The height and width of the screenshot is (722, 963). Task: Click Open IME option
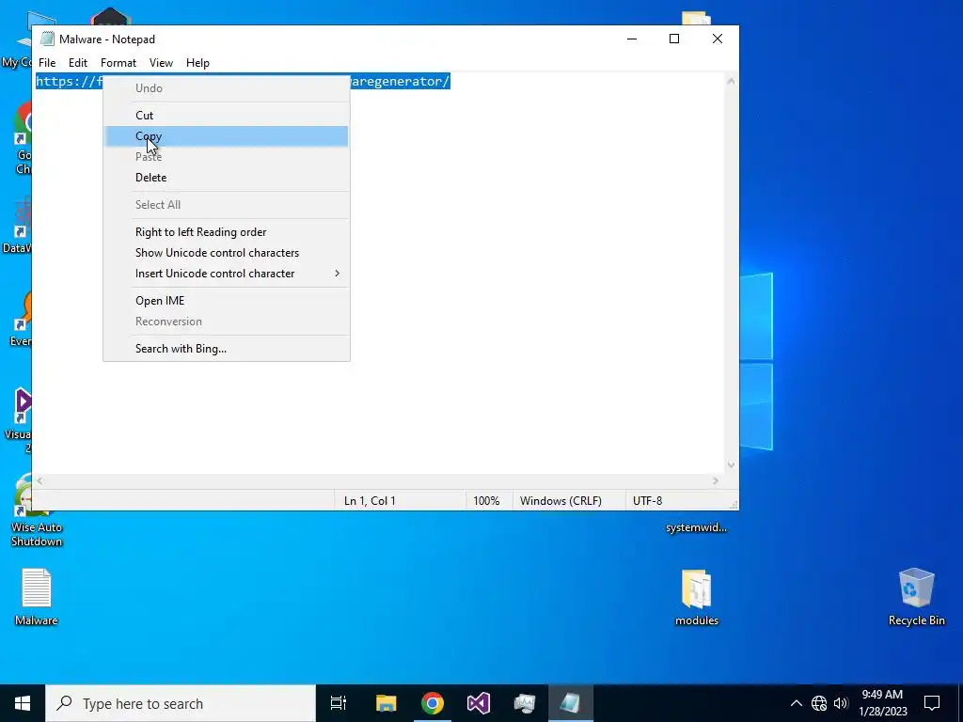pos(226,301)
